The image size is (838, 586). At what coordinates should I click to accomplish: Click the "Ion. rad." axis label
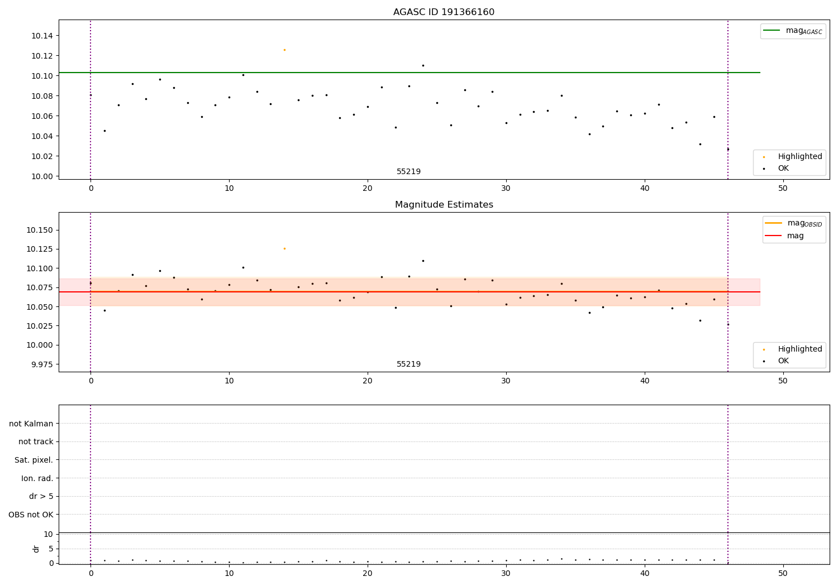pyautogui.click(x=37, y=478)
